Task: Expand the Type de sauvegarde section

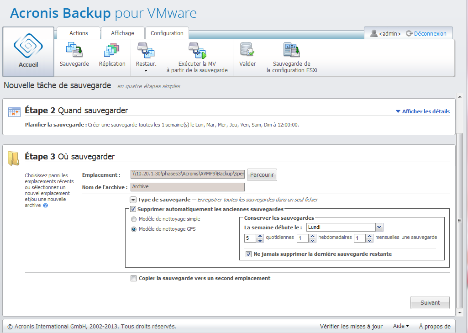Action: click(x=133, y=200)
